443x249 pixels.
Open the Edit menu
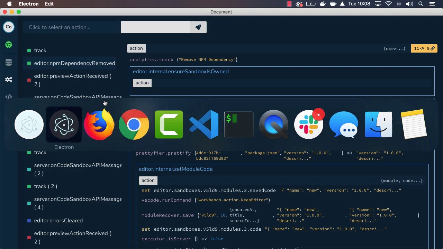(49, 4)
